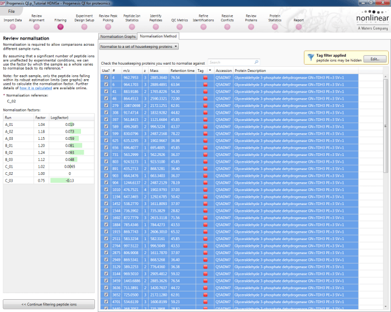
Task: Click mass value 1902.9793
Action: point(159,189)
